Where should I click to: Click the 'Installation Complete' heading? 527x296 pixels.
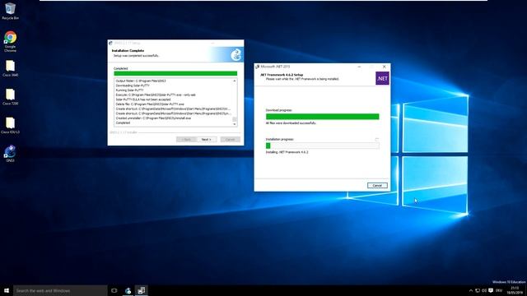tap(128, 51)
